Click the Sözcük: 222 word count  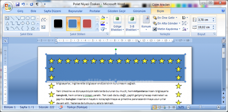pyautogui.click(x=47, y=107)
